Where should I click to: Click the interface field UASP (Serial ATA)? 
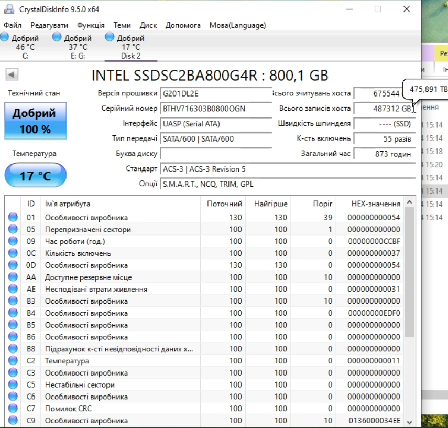216,124
